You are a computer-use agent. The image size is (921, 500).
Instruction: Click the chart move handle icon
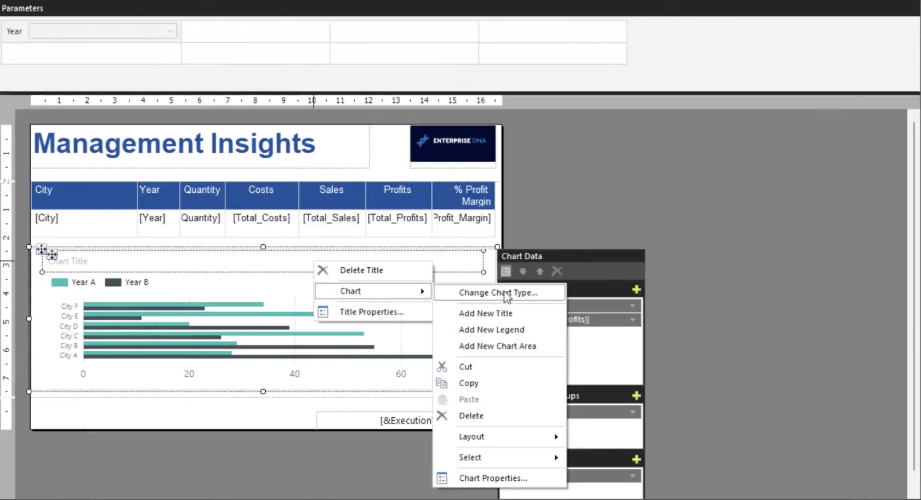(42, 249)
